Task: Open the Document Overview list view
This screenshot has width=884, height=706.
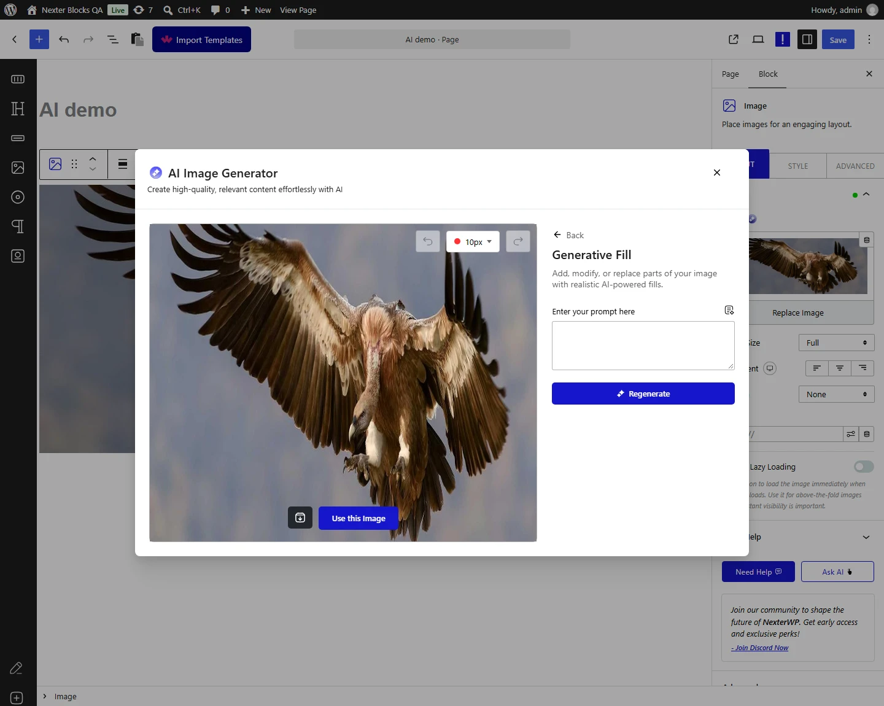Action: [113, 39]
